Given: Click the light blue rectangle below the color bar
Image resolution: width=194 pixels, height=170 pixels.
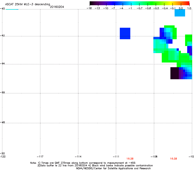Looking at the screenshot, I should (x=180, y=13).
